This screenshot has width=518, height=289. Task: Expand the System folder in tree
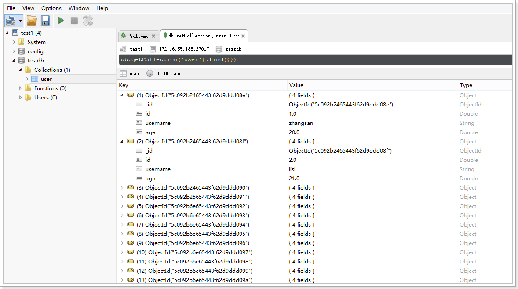point(14,42)
